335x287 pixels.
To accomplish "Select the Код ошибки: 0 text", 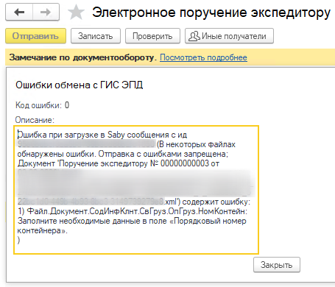I will coord(42,105).
